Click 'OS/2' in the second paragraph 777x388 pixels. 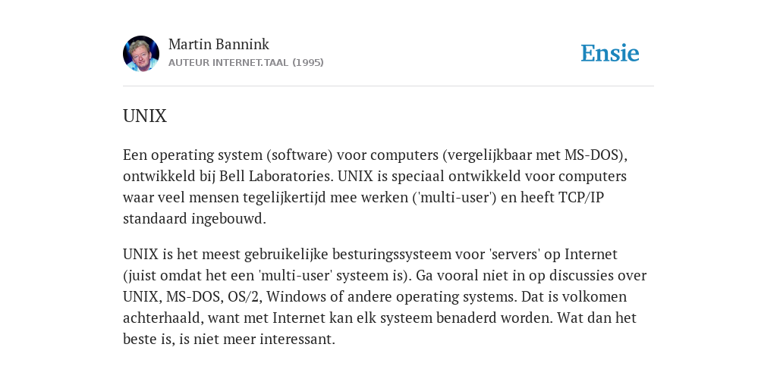coord(245,297)
